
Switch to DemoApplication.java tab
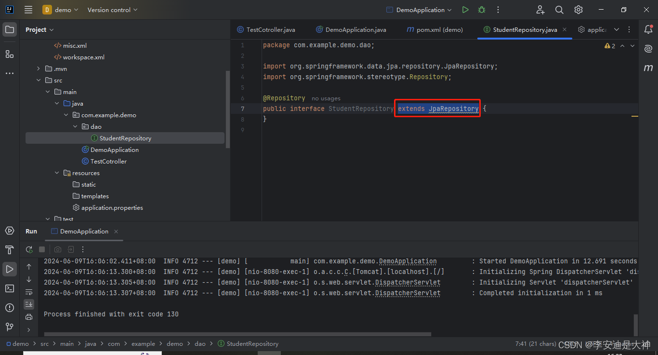[x=351, y=29]
